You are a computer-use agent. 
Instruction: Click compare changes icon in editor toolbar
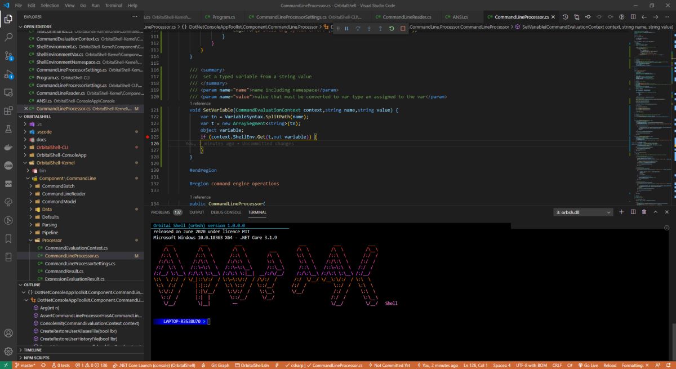tap(577, 17)
